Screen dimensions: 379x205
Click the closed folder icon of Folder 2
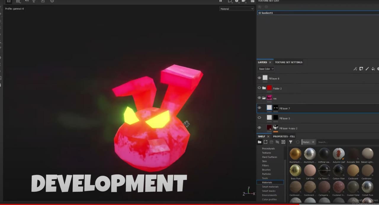[x=264, y=88]
